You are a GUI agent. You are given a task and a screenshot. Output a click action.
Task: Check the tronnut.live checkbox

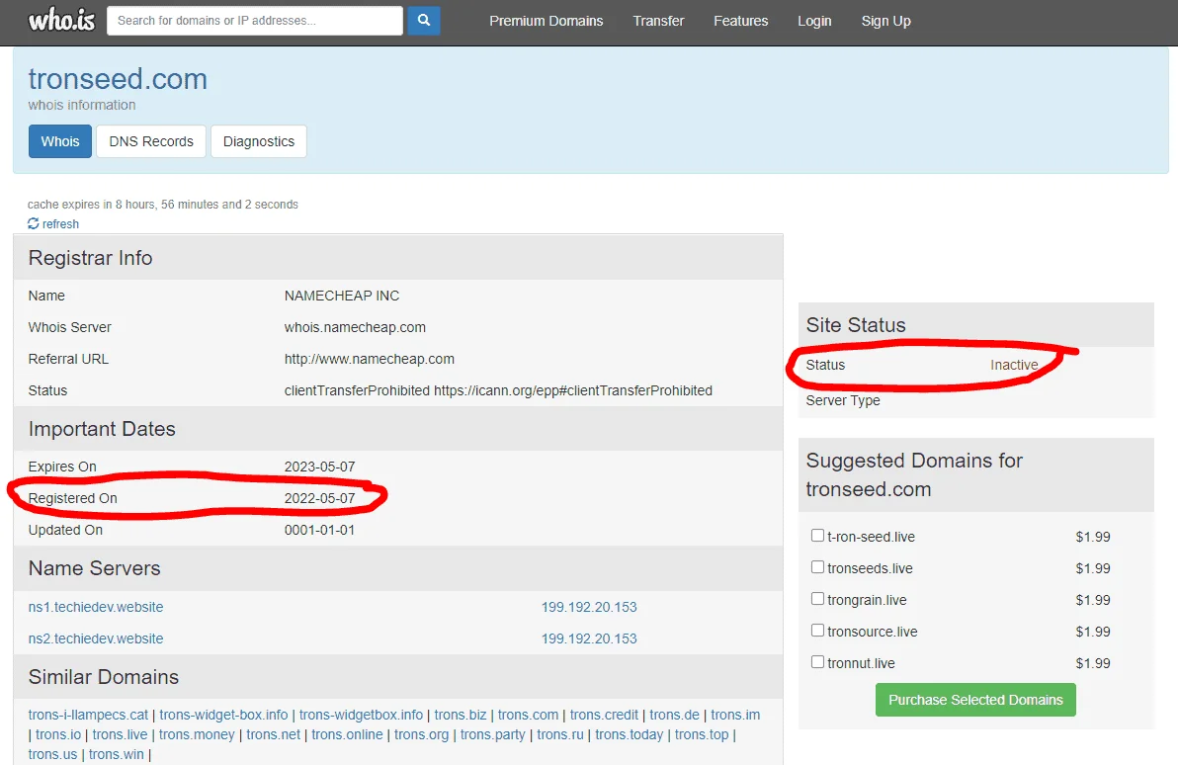coord(817,661)
